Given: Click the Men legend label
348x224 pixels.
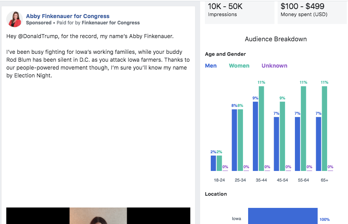Looking at the screenshot, I should tap(211, 66).
